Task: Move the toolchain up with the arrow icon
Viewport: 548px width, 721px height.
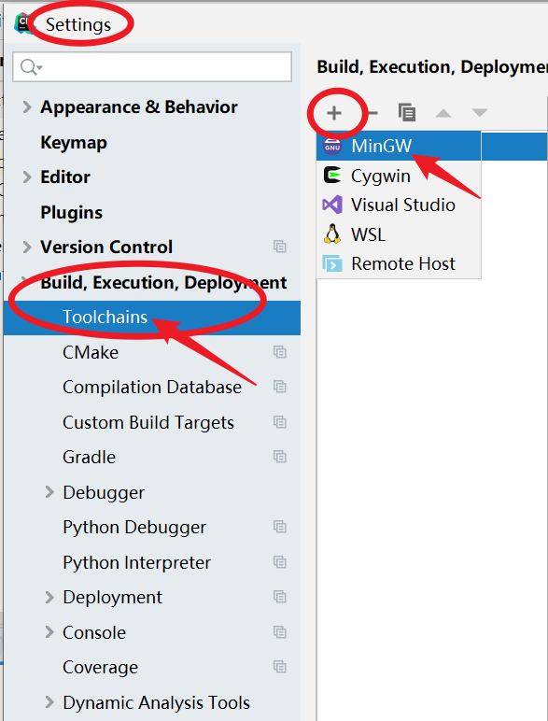Action: click(x=443, y=113)
